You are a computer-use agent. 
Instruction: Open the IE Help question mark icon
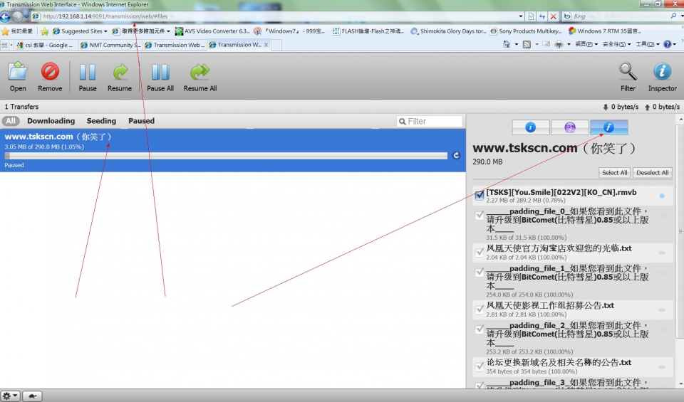point(668,44)
